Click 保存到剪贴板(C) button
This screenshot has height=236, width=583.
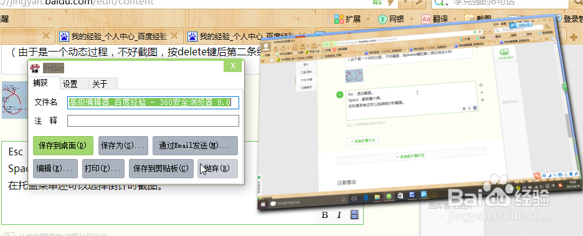tap(161, 168)
